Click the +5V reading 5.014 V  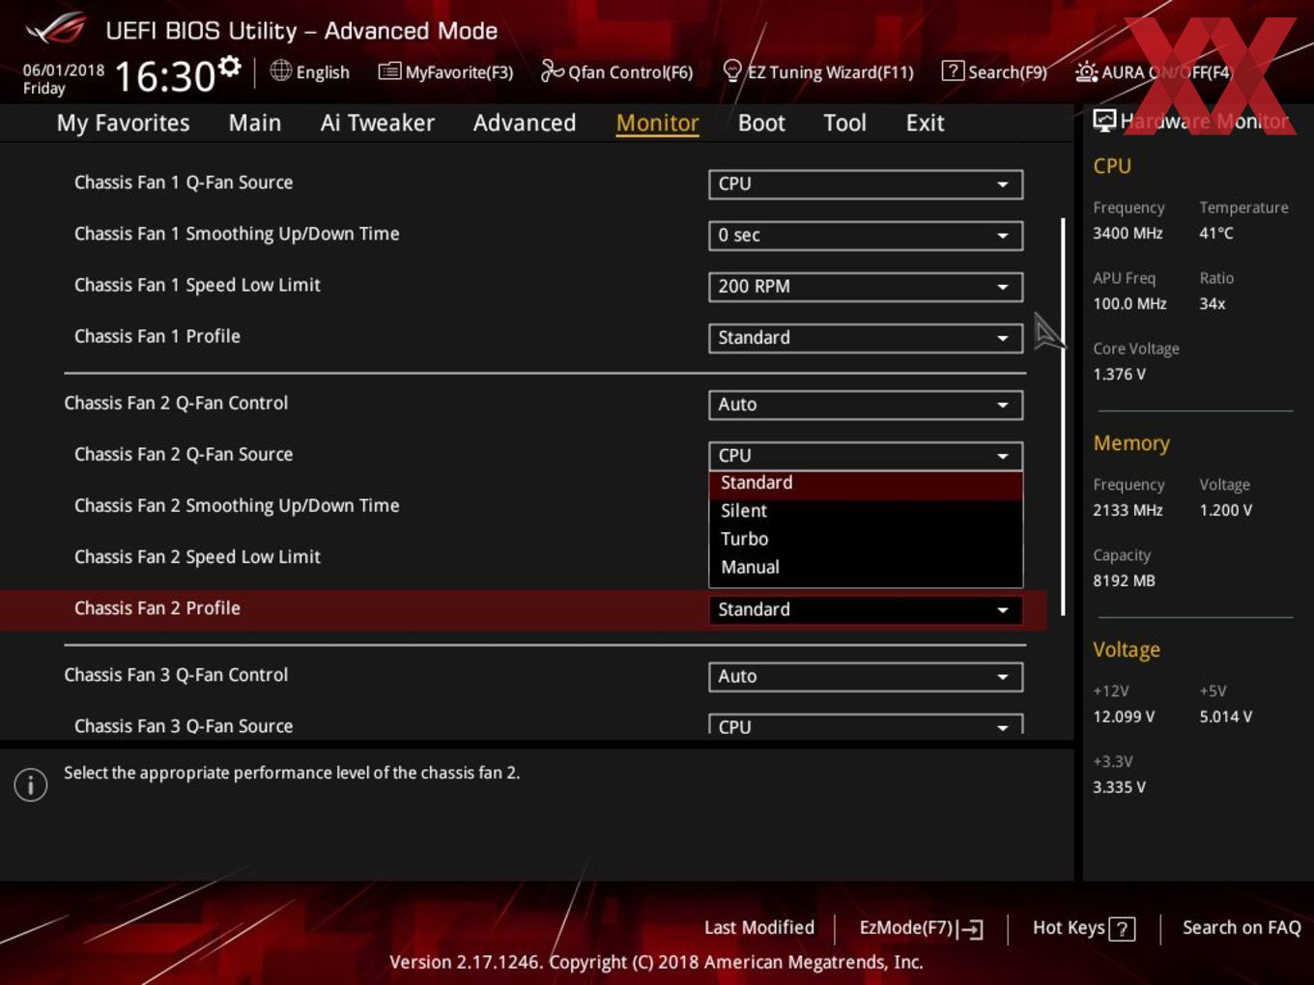1225,717
